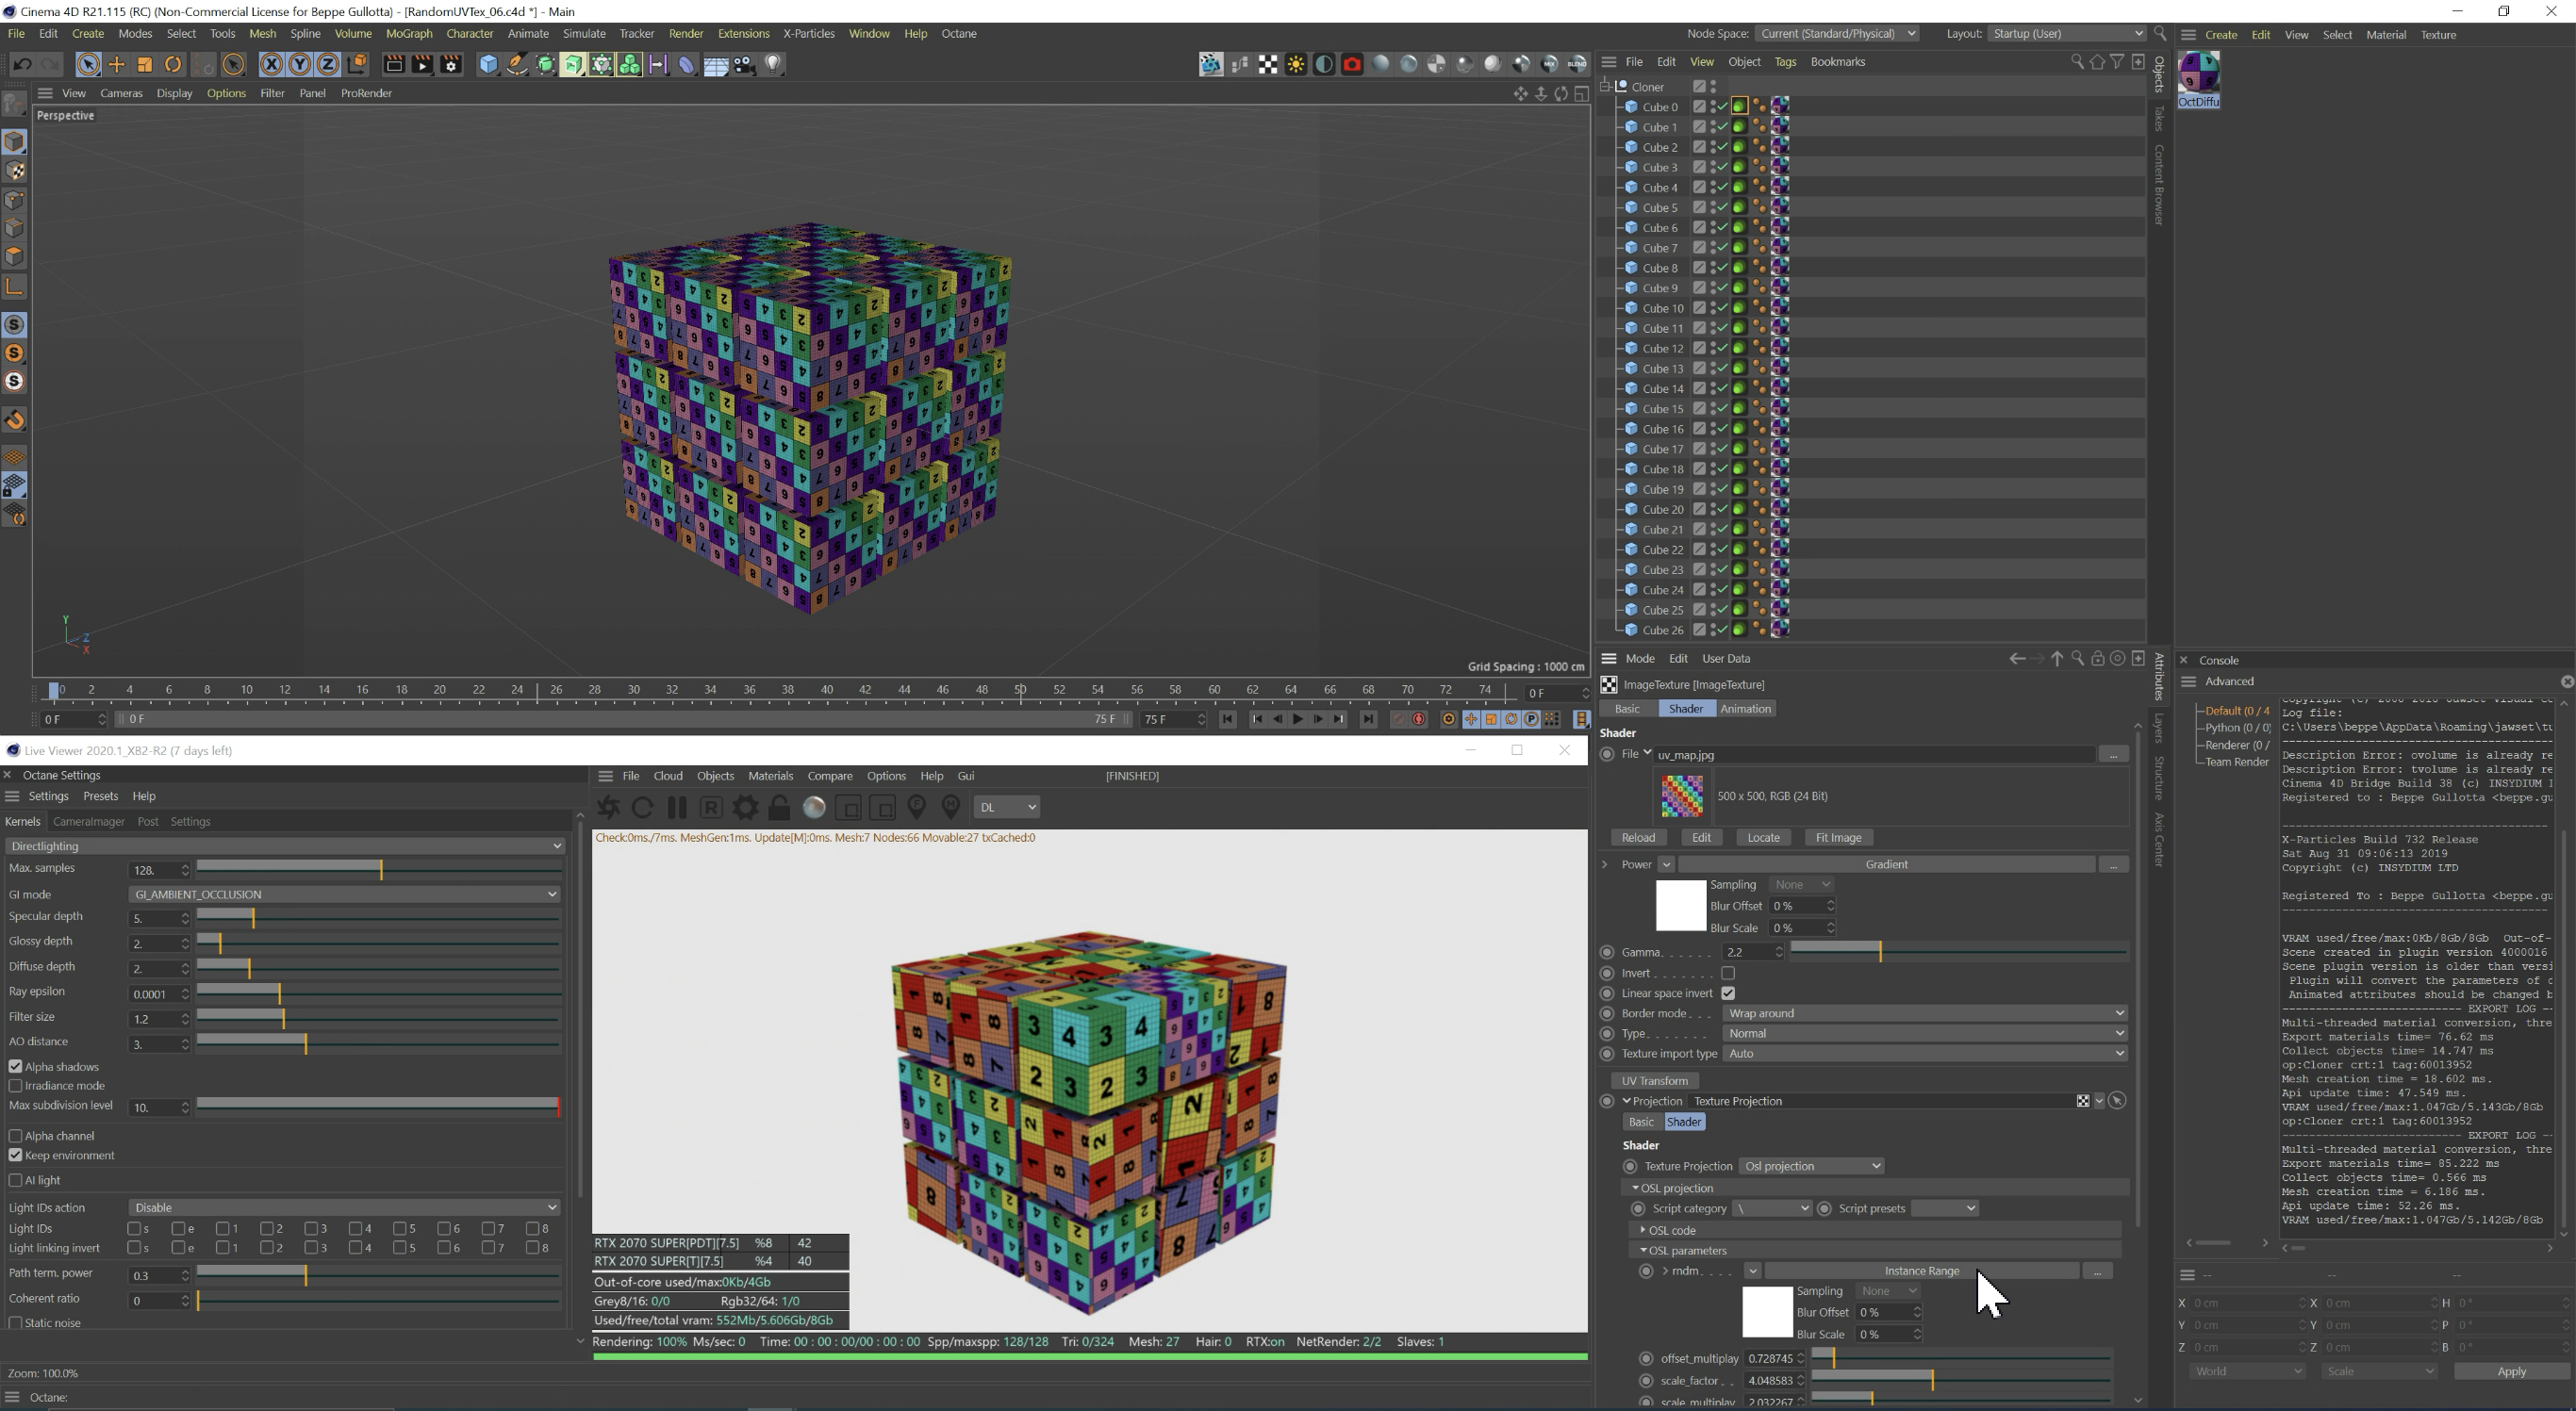Click the UV Transform button

[x=1654, y=1080]
